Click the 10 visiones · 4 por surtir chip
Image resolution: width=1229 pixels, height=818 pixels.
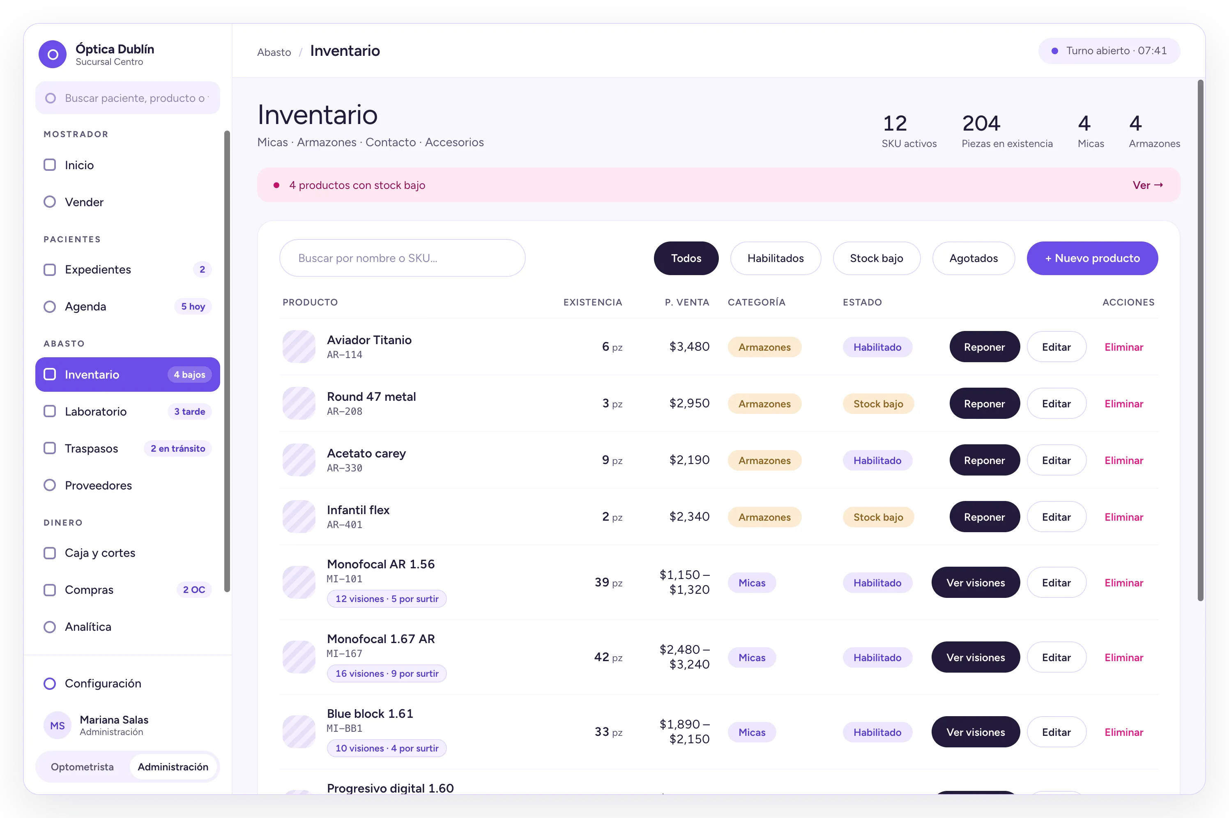(387, 748)
